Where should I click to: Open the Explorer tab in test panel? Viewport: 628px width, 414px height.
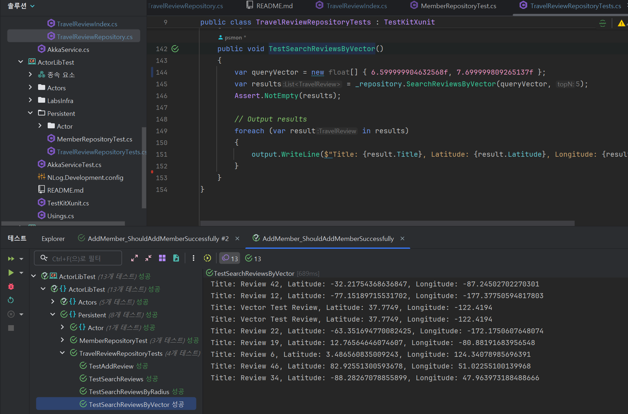(x=53, y=239)
